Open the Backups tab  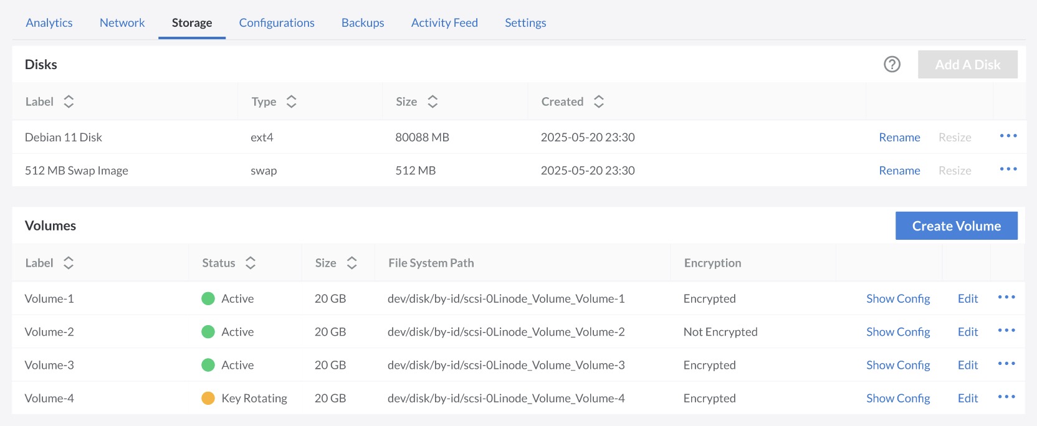363,23
